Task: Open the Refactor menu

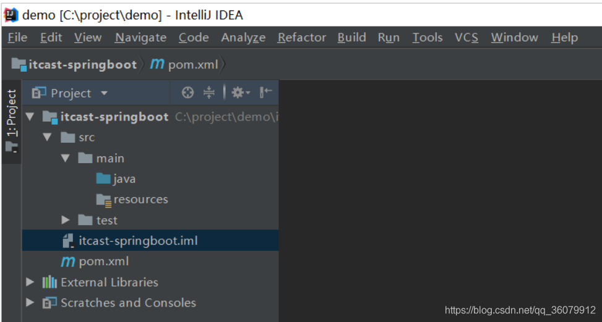Action: 302,37
